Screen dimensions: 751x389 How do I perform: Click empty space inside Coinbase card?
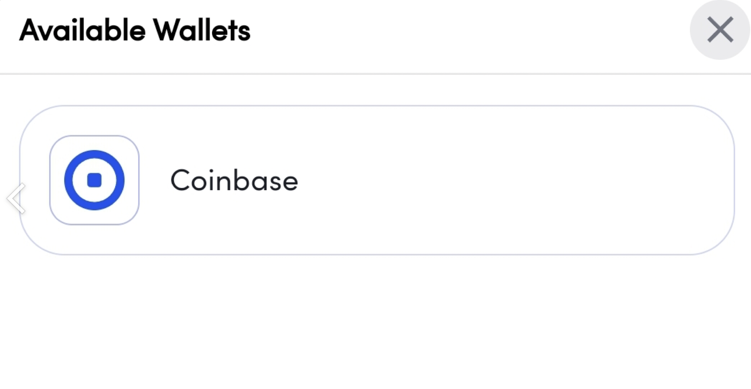(509, 180)
